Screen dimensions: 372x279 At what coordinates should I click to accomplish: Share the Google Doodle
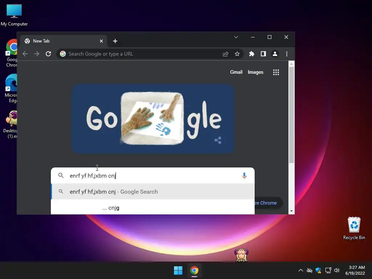click(x=218, y=140)
